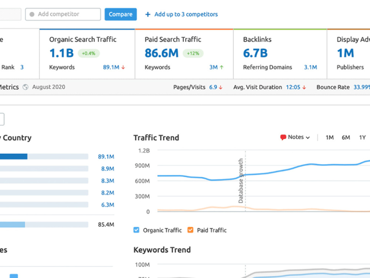Select the 1M time range tab
The width and height of the screenshot is (370, 278).
[x=330, y=138]
